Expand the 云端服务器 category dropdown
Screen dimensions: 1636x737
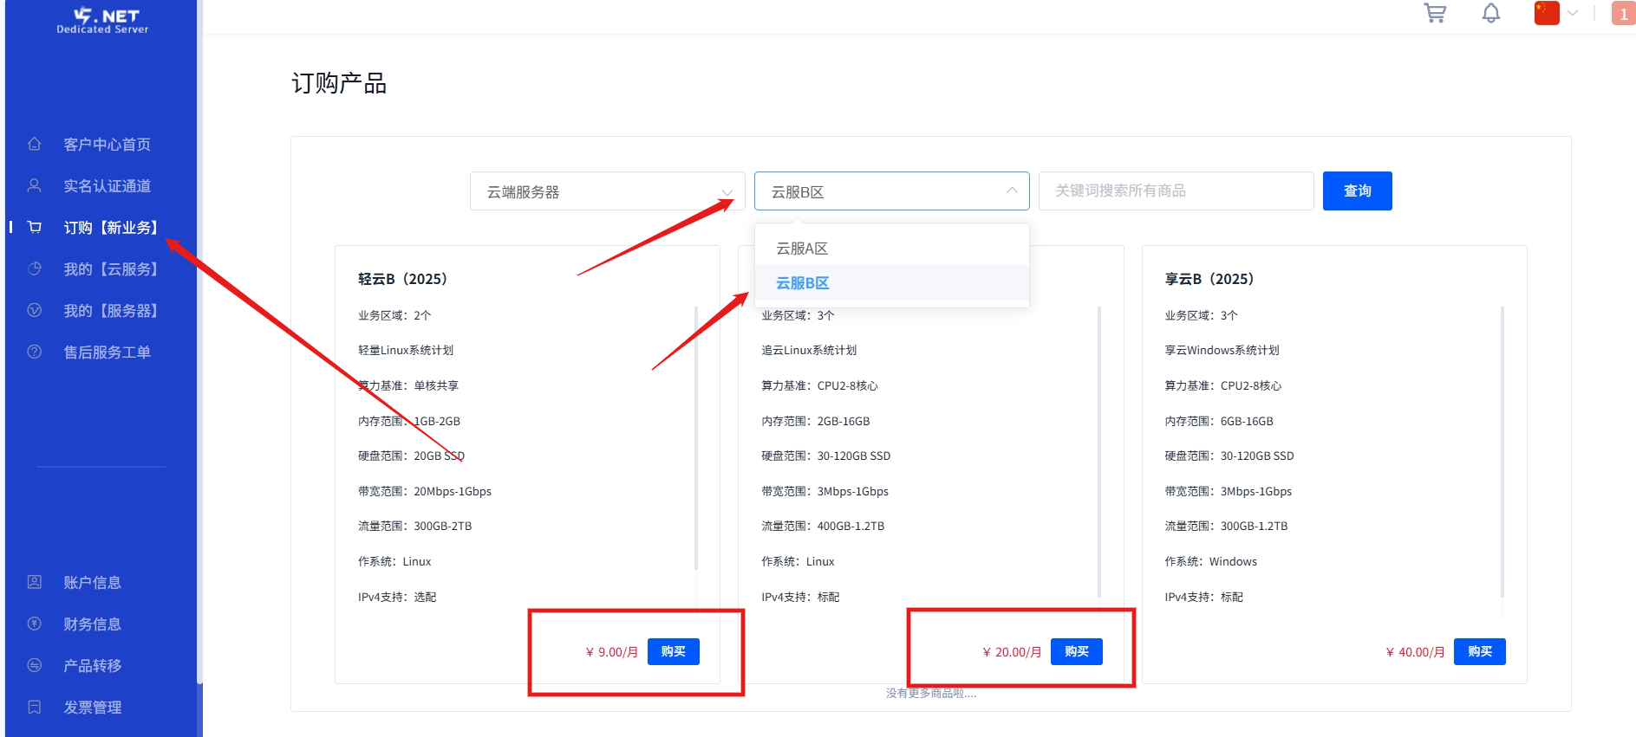click(607, 191)
